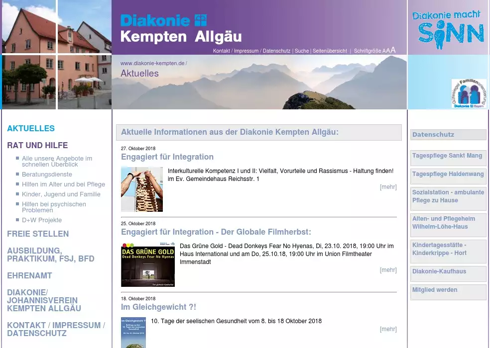Select Beratungsdienste submenu item

pos(47,174)
